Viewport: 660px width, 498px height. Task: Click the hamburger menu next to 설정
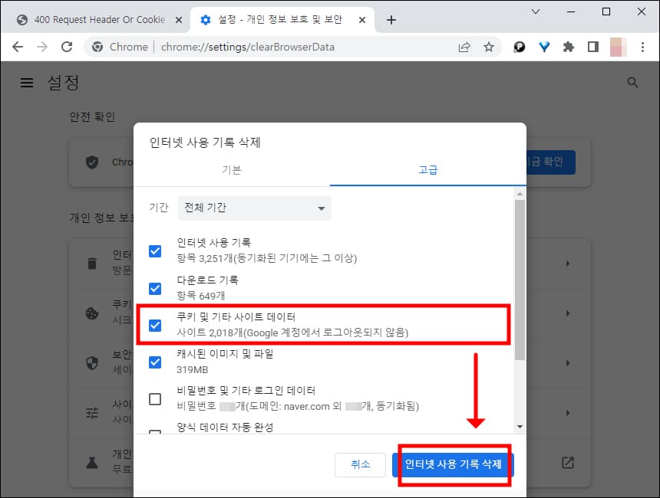pos(27,83)
